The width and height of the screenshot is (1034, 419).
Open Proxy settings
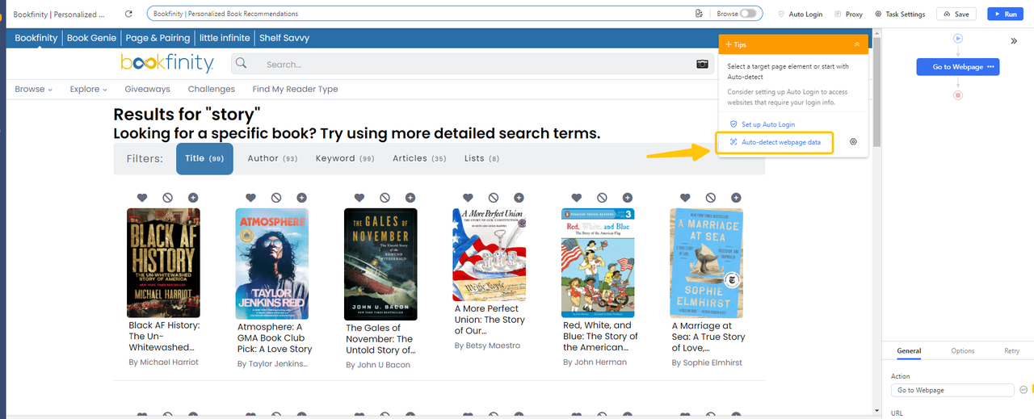(x=849, y=14)
